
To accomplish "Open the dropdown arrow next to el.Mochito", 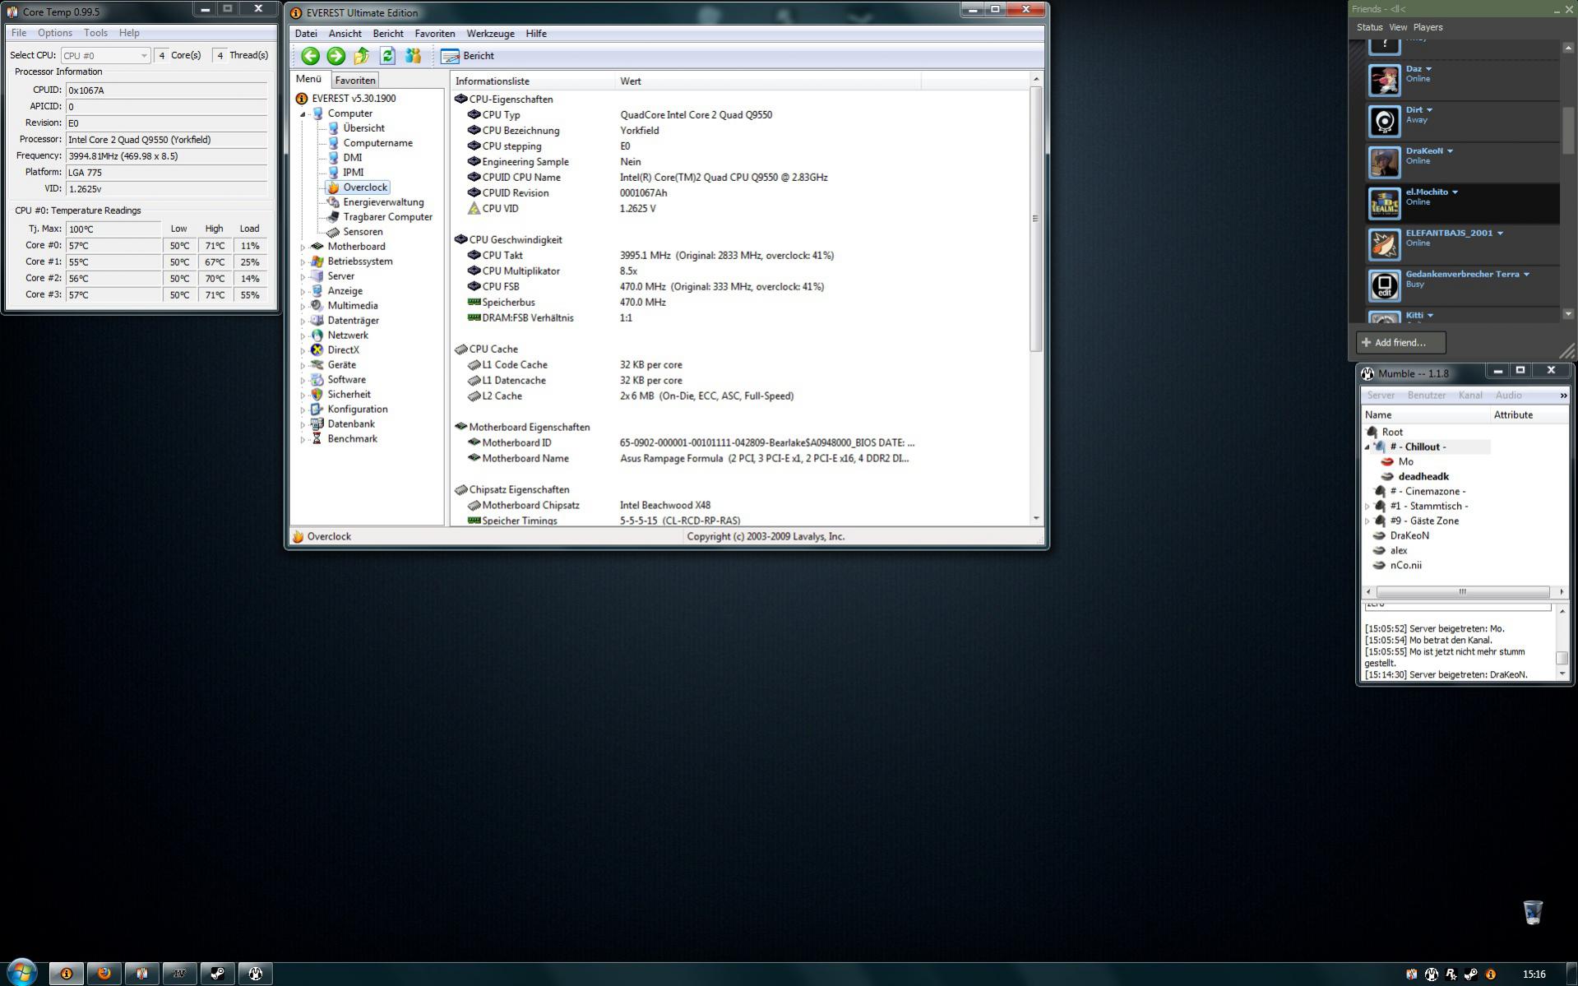I will (1455, 192).
